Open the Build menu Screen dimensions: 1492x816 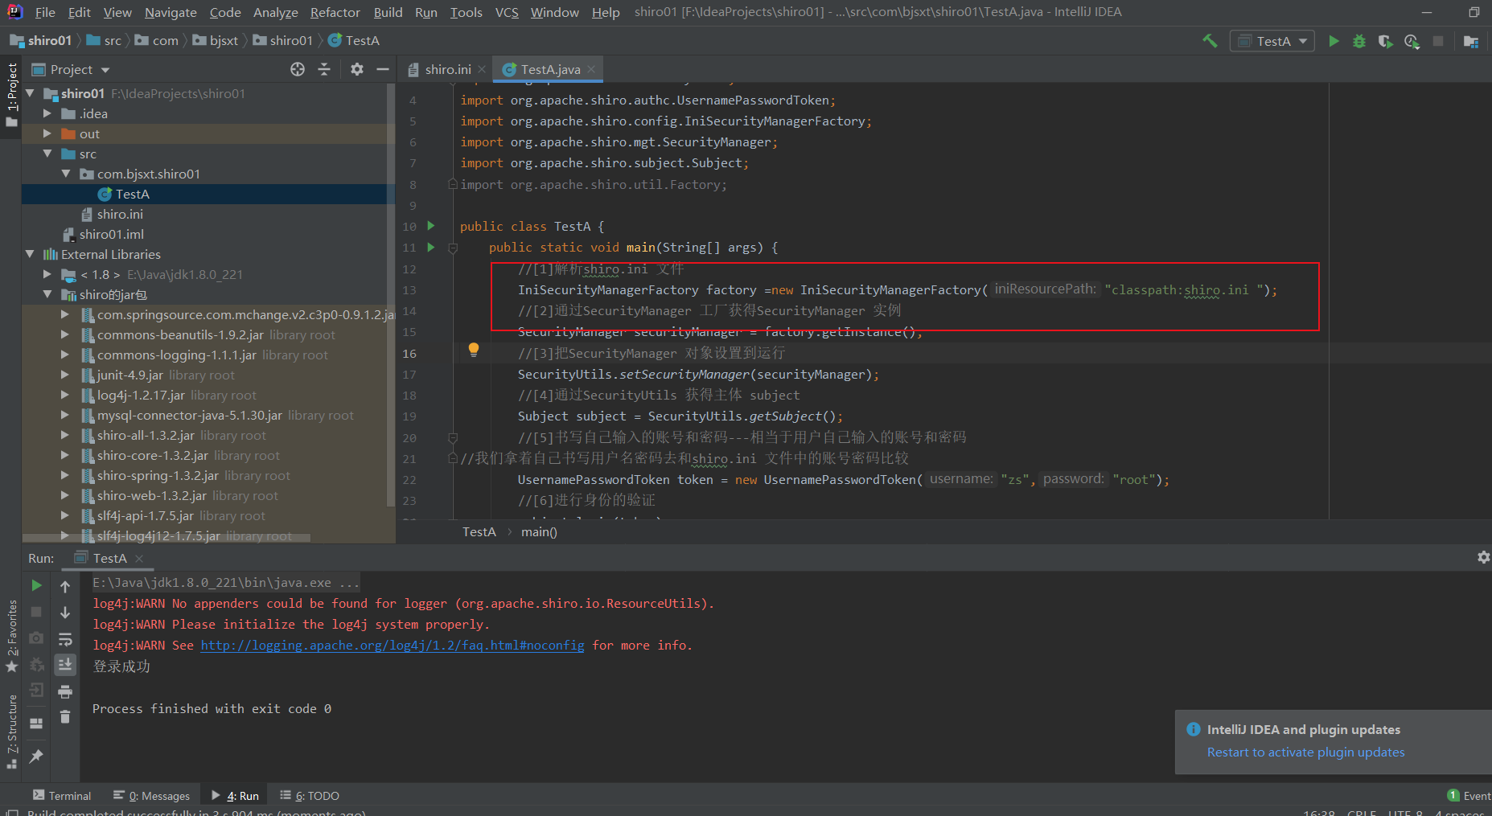(x=388, y=12)
